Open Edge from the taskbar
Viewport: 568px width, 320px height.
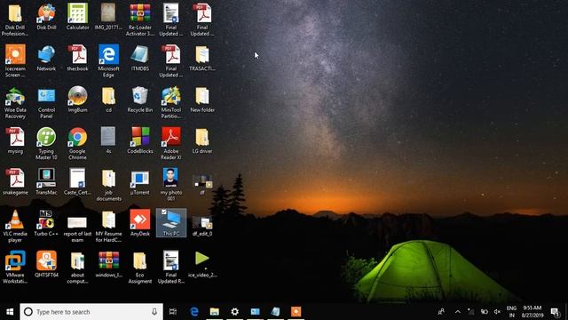[x=194, y=312]
